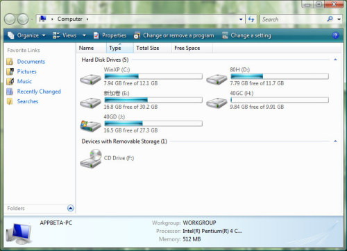Viewport: 347px width, 251px height.
Task: Click the Properties toolbar icon
Action: coord(96,35)
